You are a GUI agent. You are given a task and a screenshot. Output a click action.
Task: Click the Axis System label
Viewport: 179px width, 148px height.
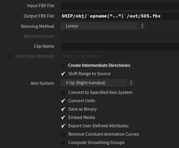(42, 83)
